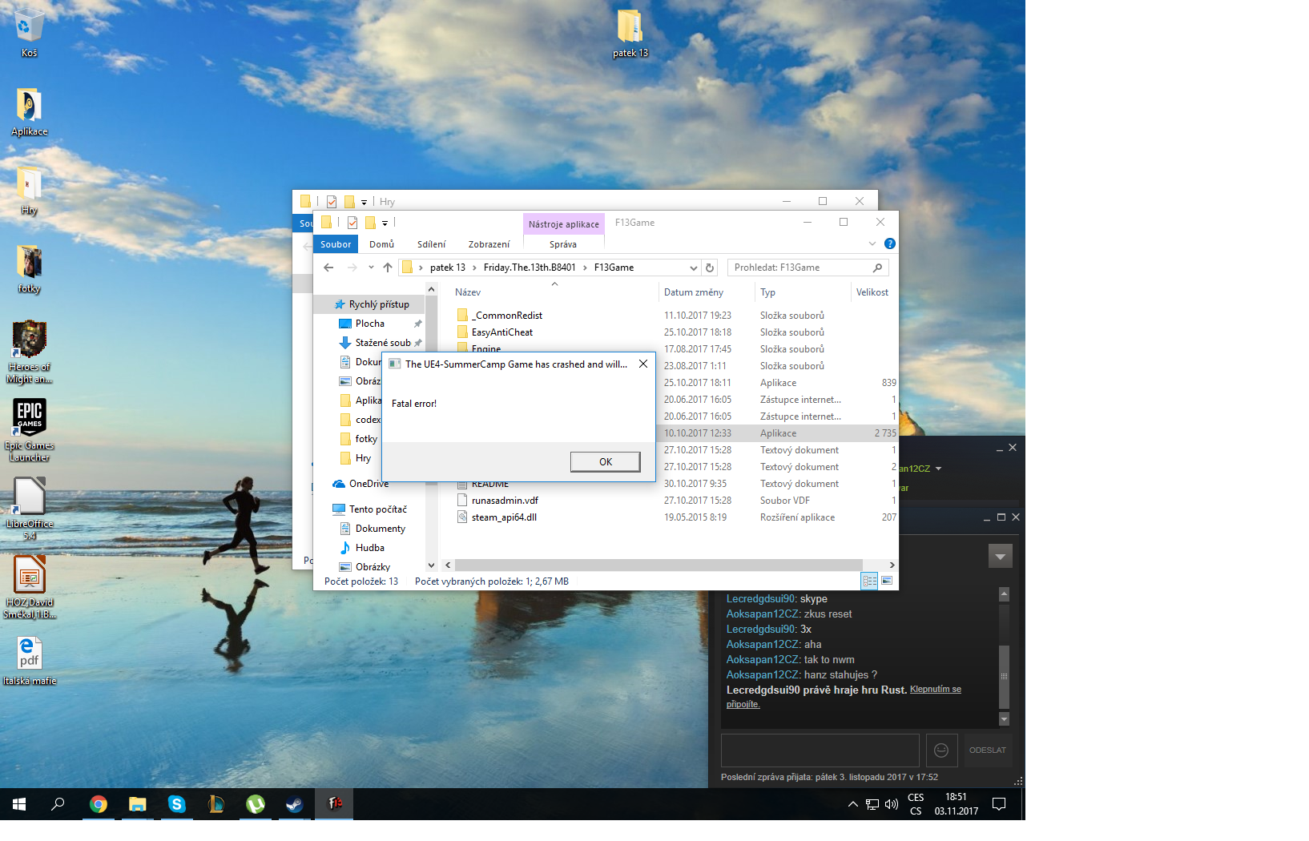Open the Windows Start menu
Screen dimensions: 1309x841
tap(19, 804)
